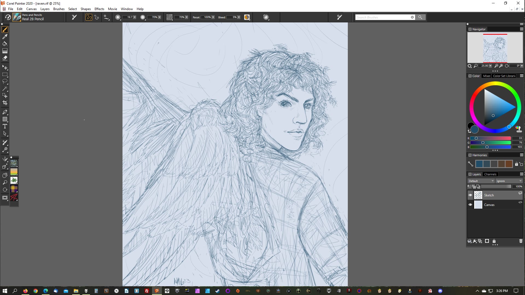The image size is (525, 295).
Task: Select the Dropper tool in toolbox
Action: click(5, 37)
